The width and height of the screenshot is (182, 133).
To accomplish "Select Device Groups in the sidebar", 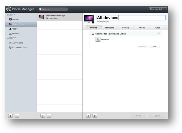I will pos(21,24).
